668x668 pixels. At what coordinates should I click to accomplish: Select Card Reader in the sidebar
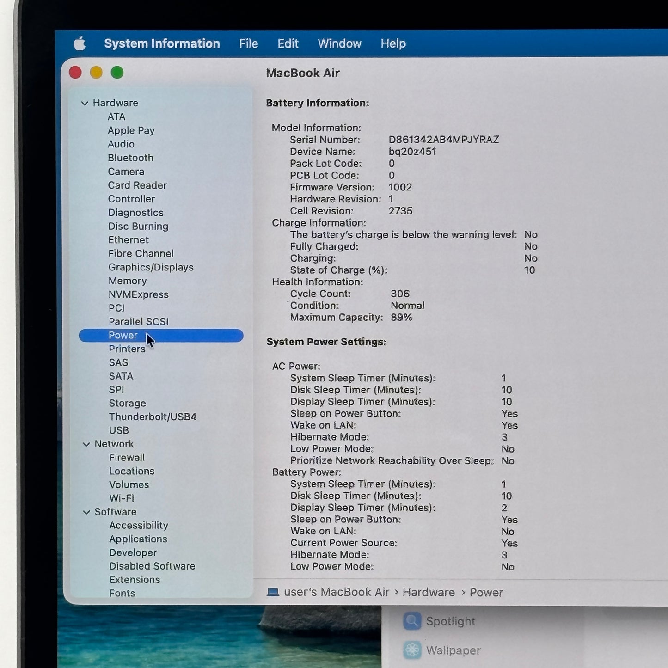[x=137, y=185]
